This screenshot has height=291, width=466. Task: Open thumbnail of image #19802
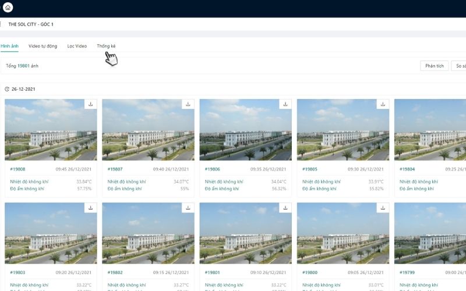tap(149, 233)
